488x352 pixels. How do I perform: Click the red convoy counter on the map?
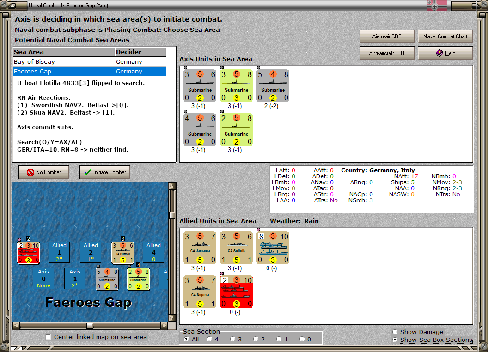29,253
